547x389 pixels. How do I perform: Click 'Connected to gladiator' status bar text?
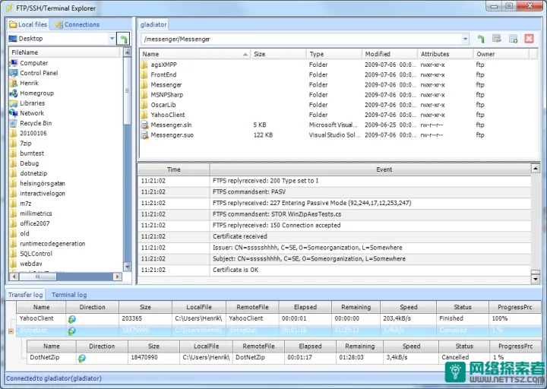coord(54,378)
